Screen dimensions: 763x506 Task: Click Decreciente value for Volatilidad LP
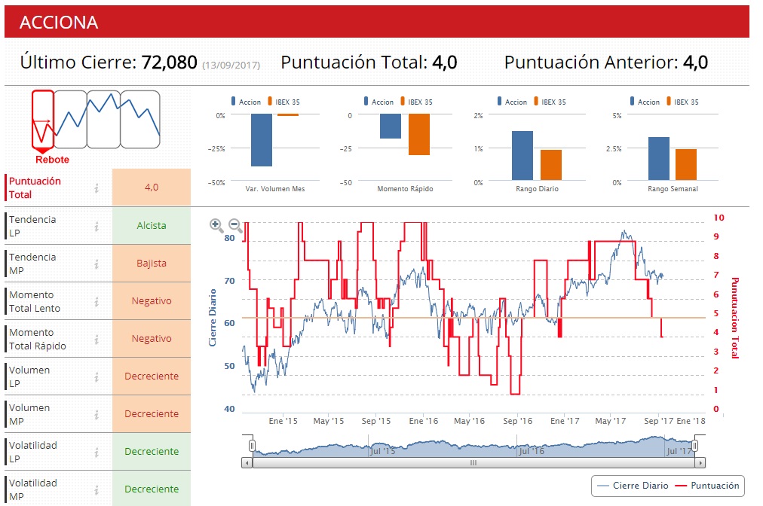pyautogui.click(x=152, y=452)
